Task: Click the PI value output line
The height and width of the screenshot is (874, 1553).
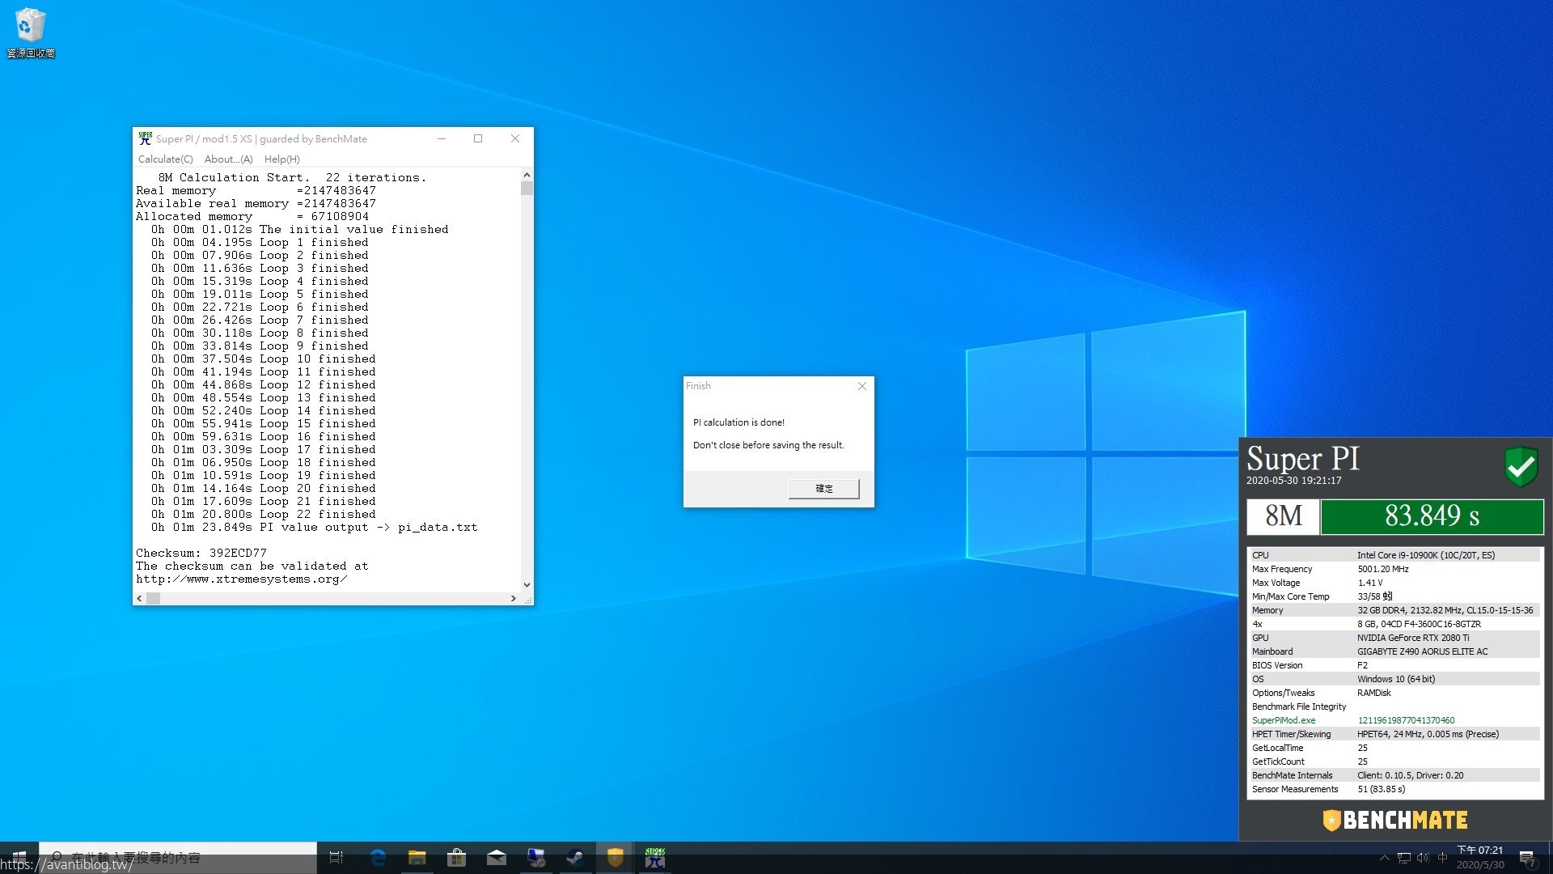Action: 314,528
